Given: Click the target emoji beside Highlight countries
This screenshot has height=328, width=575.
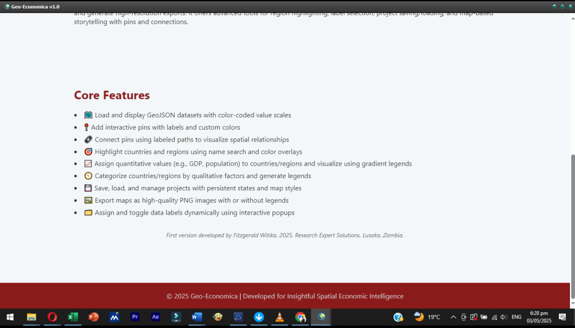Looking at the screenshot, I should (88, 152).
